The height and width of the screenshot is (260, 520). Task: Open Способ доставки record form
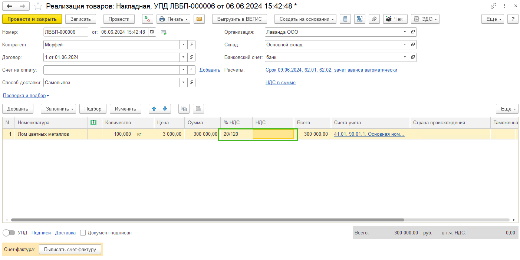(191, 83)
